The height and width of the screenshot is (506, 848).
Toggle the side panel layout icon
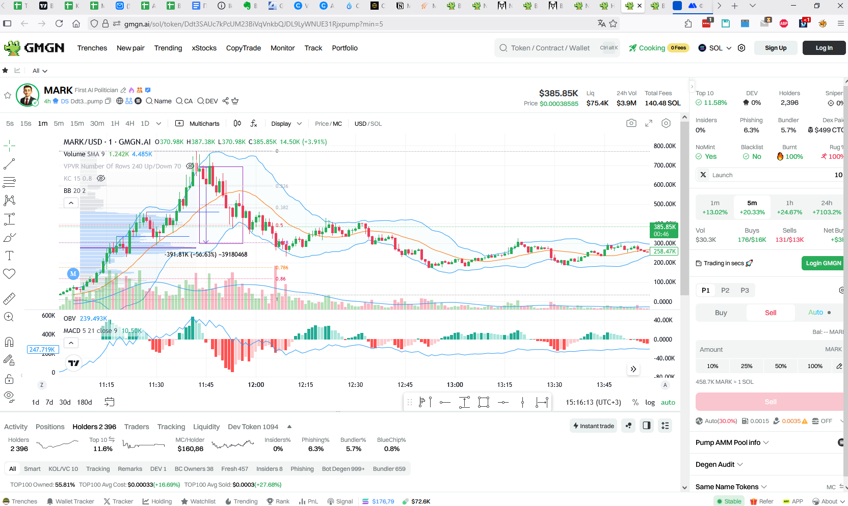pos(647,426)
